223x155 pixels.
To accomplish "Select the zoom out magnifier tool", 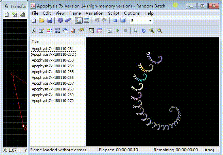I will coord(159,31).
